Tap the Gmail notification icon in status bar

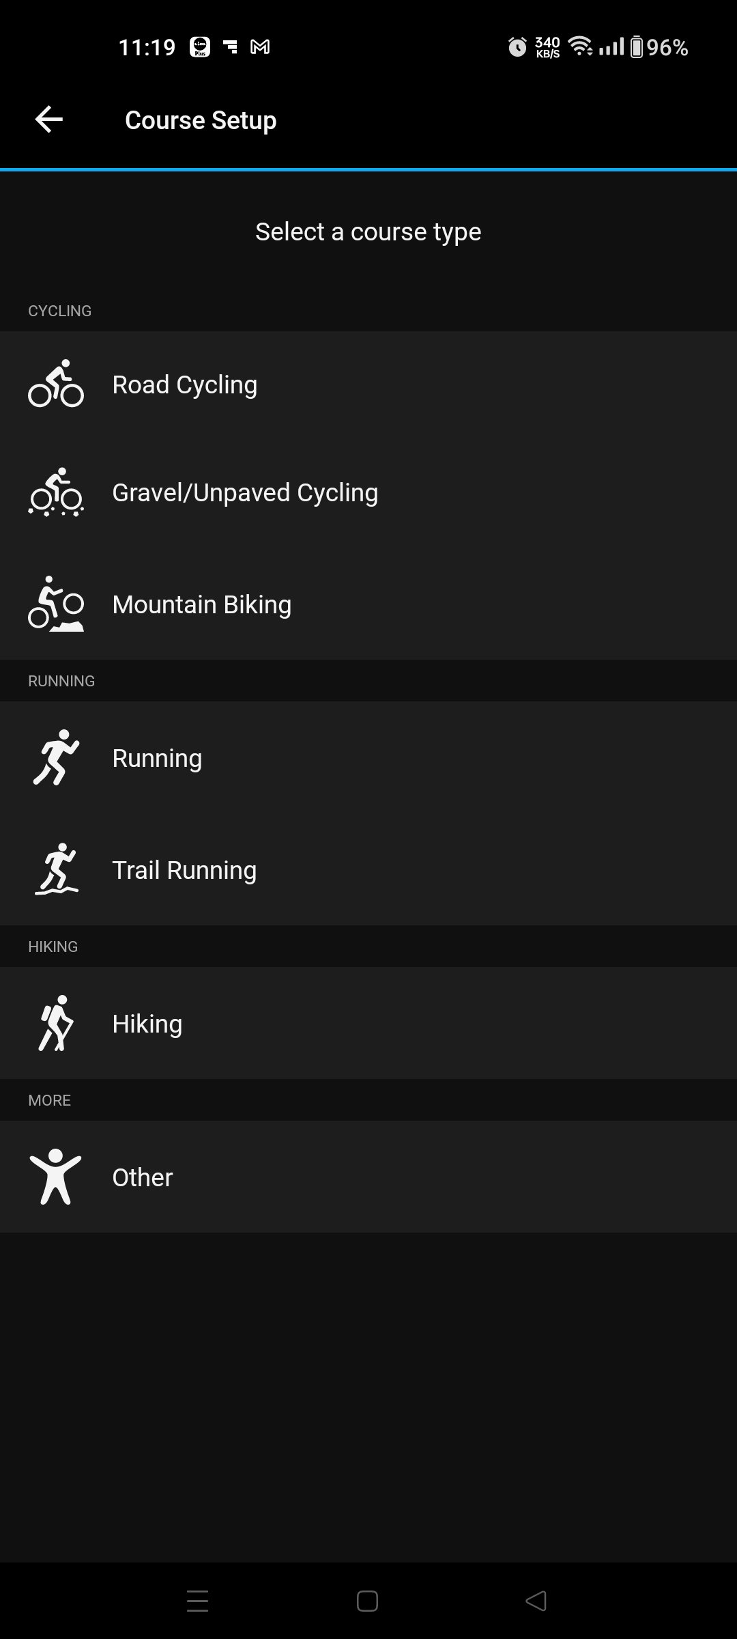(x=260, y=47)
